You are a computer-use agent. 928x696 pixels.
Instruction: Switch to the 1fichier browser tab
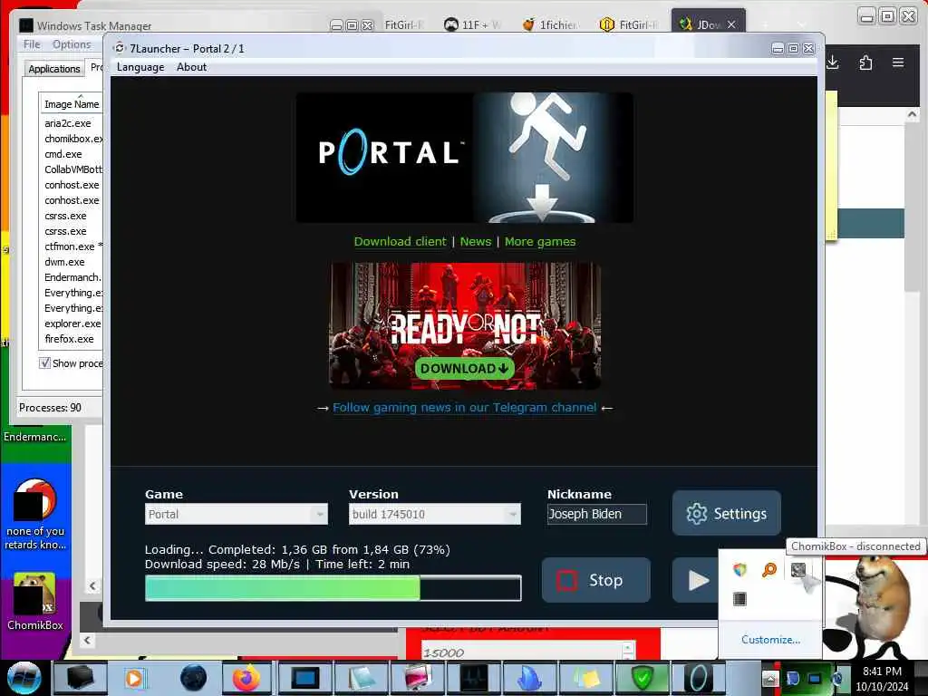pos(551,24)
